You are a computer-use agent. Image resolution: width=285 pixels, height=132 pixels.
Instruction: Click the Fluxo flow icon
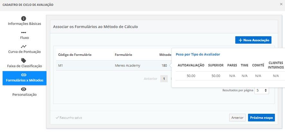(24, 33)
